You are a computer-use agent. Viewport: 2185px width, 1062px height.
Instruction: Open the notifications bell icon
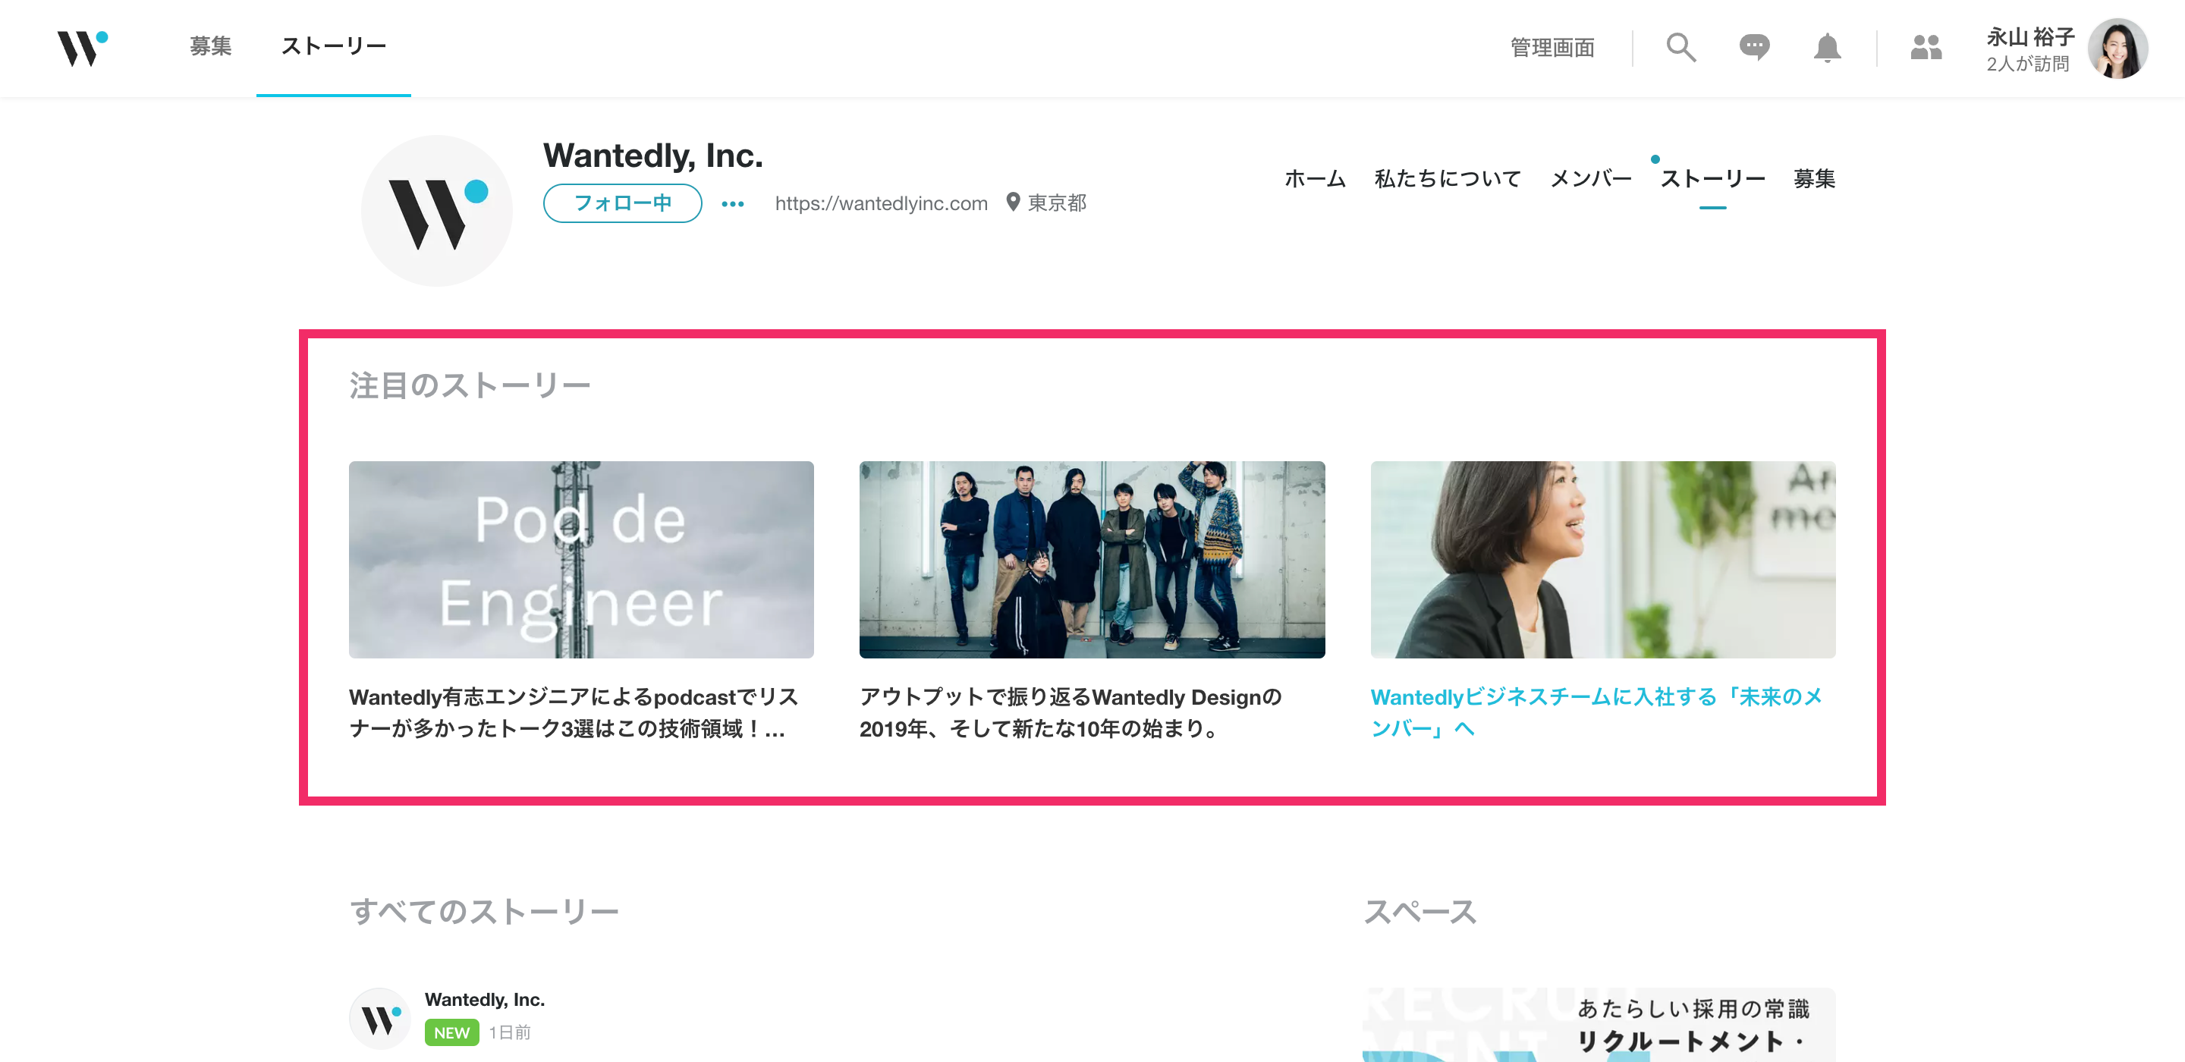point(1827,48)
